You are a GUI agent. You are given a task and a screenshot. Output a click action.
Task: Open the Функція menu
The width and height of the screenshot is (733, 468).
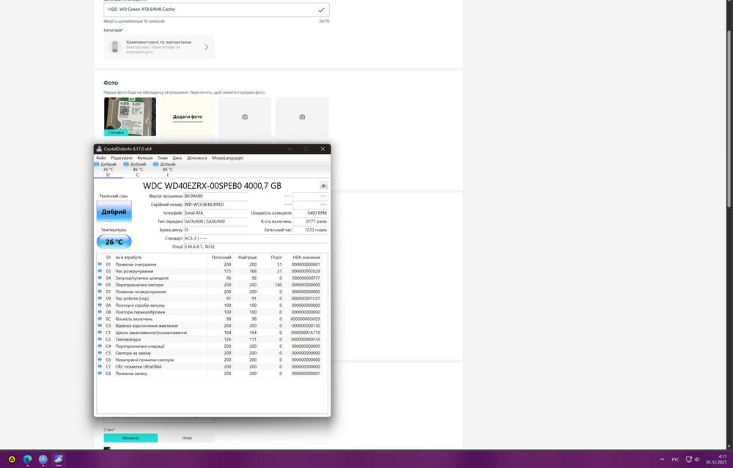(x=145, y=158)
